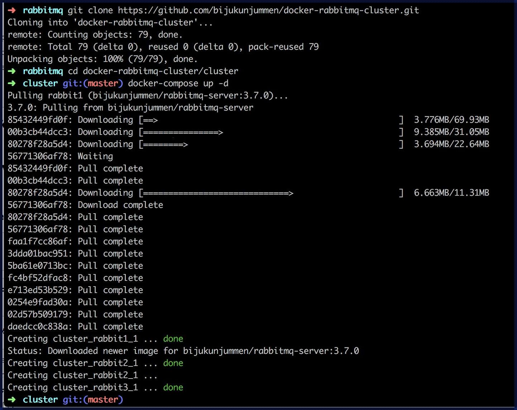Click the "02d57b509179: Pull complete" line
Viewport: 517px width, 410px height.
point(75,314)
